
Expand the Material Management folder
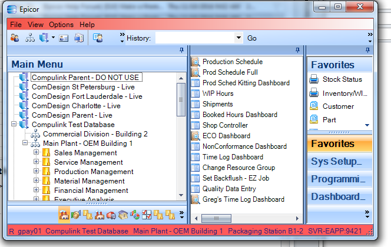(36, 181)
